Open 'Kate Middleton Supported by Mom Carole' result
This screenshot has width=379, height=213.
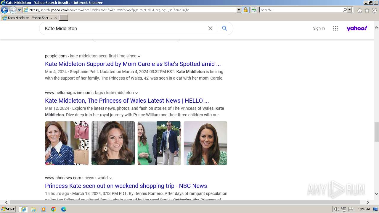click(133, 64)
